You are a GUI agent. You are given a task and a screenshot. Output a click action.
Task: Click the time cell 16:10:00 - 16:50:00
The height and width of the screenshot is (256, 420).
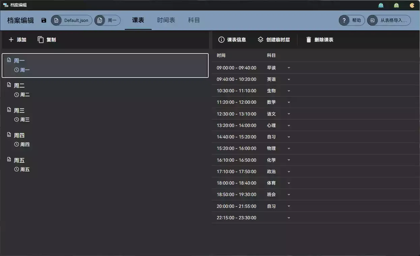click(237, 160)
